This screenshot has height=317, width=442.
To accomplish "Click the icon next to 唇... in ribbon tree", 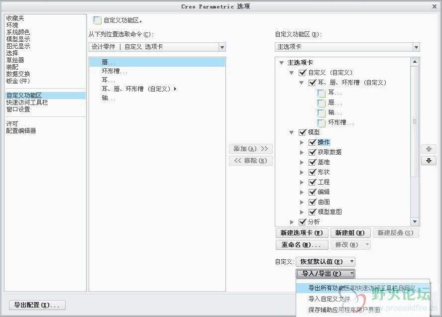I will pos(321,103).
